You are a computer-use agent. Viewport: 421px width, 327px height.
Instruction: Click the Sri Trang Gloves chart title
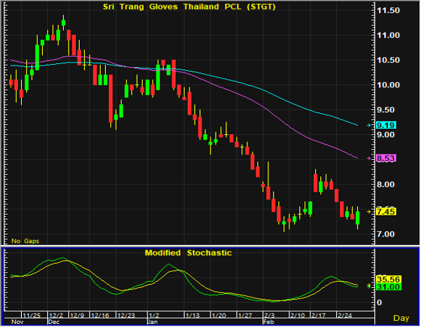coord(189,7)
